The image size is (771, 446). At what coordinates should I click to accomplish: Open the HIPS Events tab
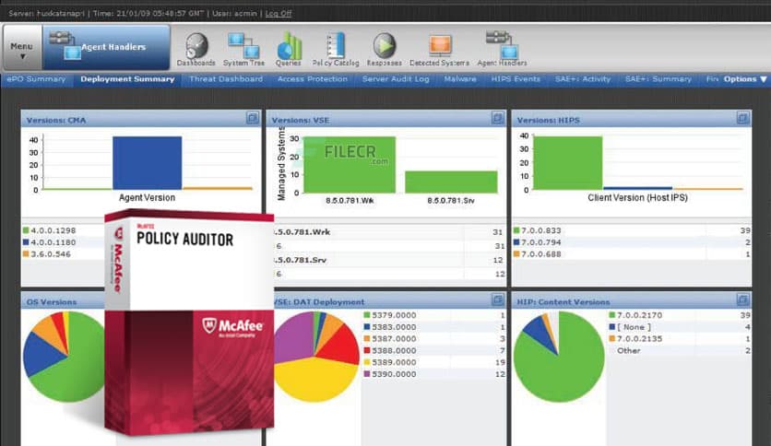tap(516, 79)
